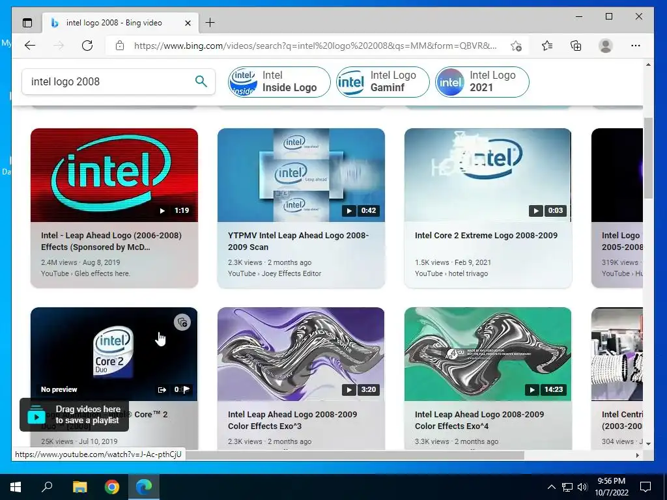Click 'YouTube › Joey Effects Editor' text

(274, 274)
